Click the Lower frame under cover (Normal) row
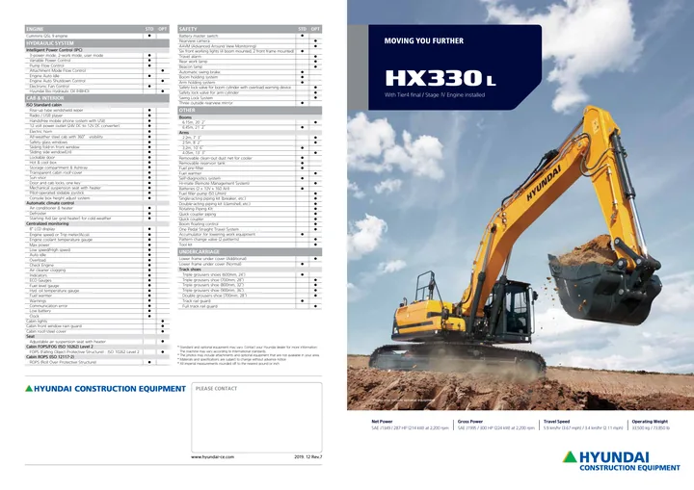The height and width of the screenshot is (490, 694). click(x=250, y=264)
